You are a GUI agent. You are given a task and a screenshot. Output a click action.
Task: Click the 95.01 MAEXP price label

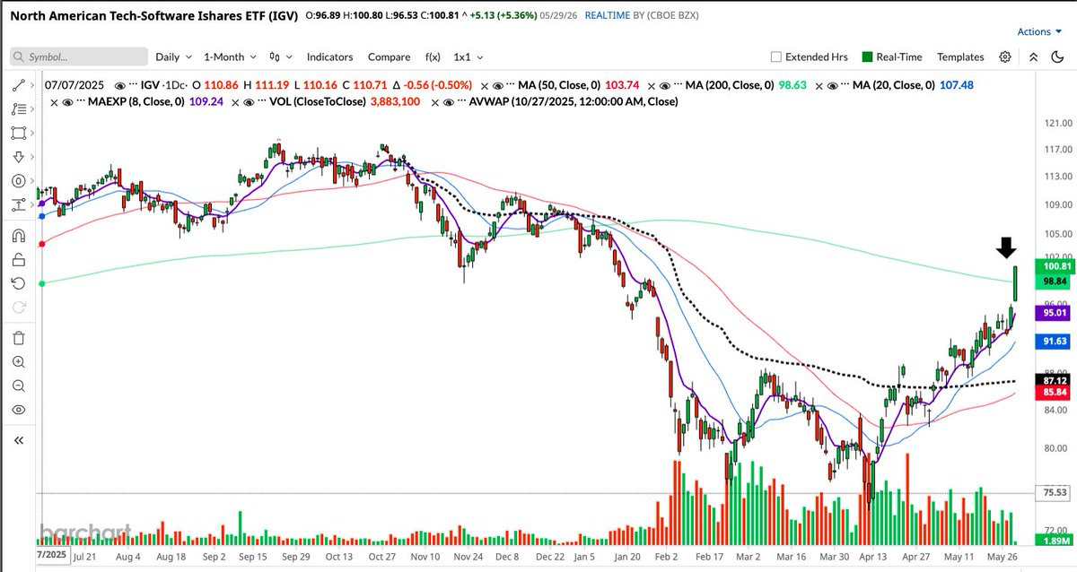click(x=1053, y=313)
